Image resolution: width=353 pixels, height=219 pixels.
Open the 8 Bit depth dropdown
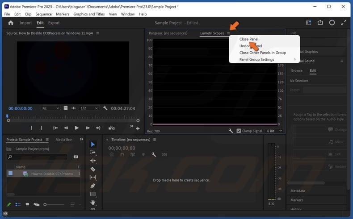(274, 131)
